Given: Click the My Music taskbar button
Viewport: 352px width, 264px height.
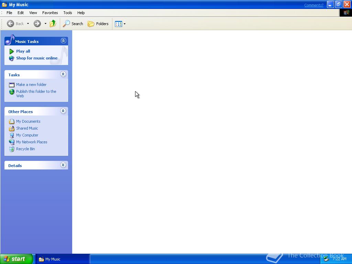Looking at the screenshot, I should click(x=62, y=259).
